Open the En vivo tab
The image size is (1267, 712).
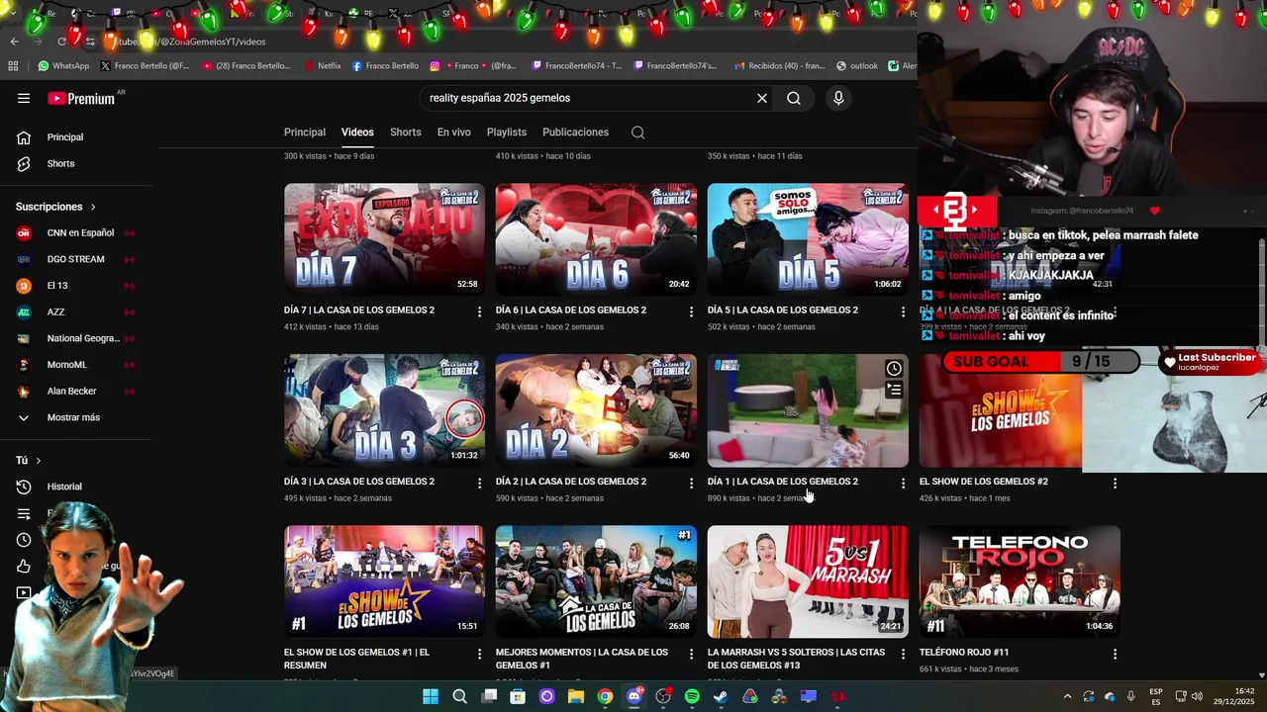(x=454, y=133)
